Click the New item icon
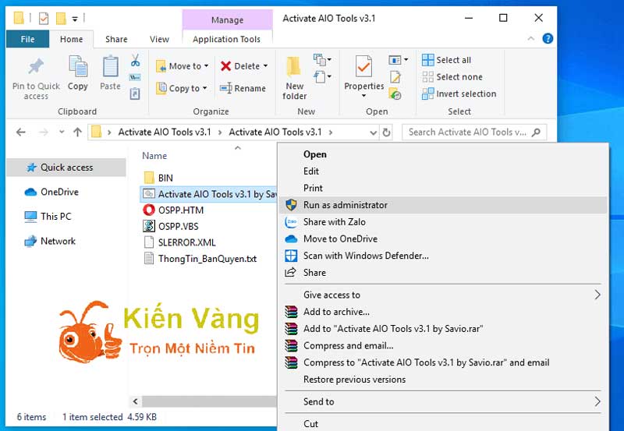Screen dimensions: 624x431 point(320,60)
